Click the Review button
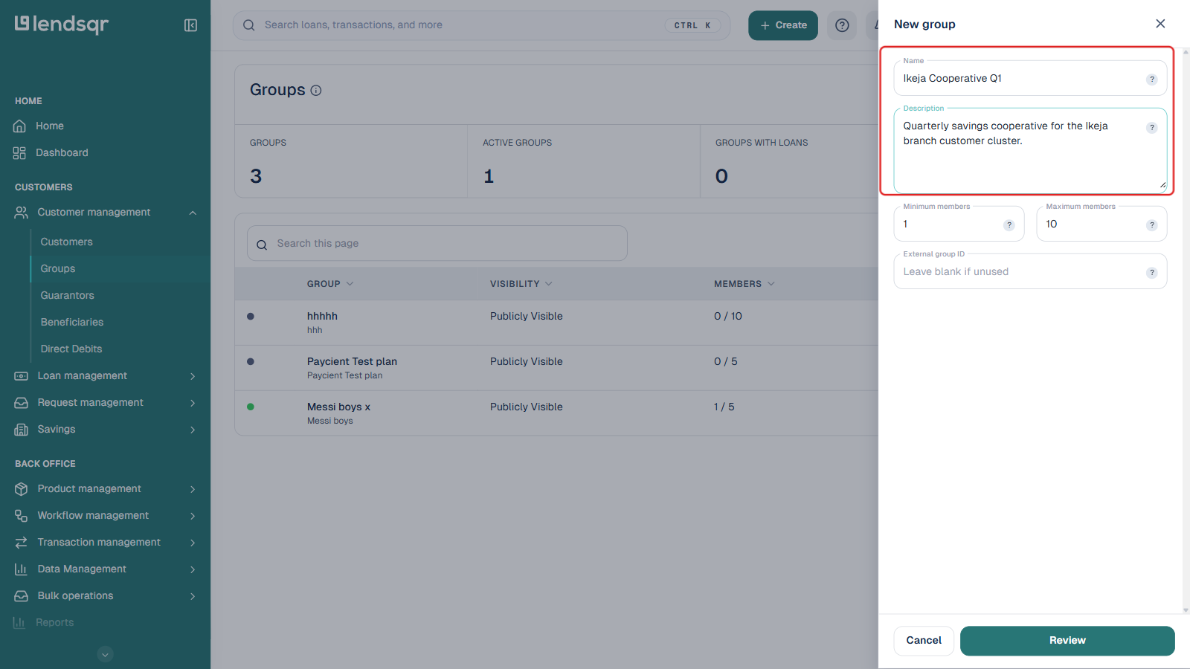Screen dimensions: 1190x669 click(1067, 641)
